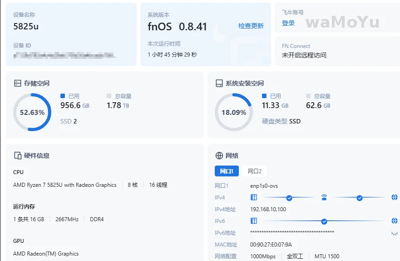Click the internet globe icon in IPv4 row
Screen dimensions: 400x261
coord(395,197)
